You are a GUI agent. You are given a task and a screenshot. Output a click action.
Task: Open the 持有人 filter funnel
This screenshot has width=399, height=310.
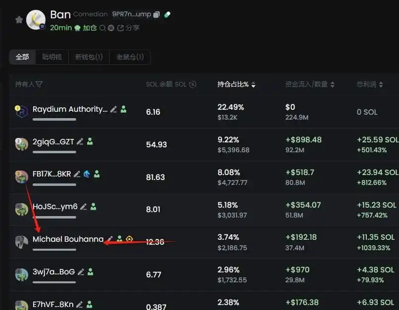39,85
